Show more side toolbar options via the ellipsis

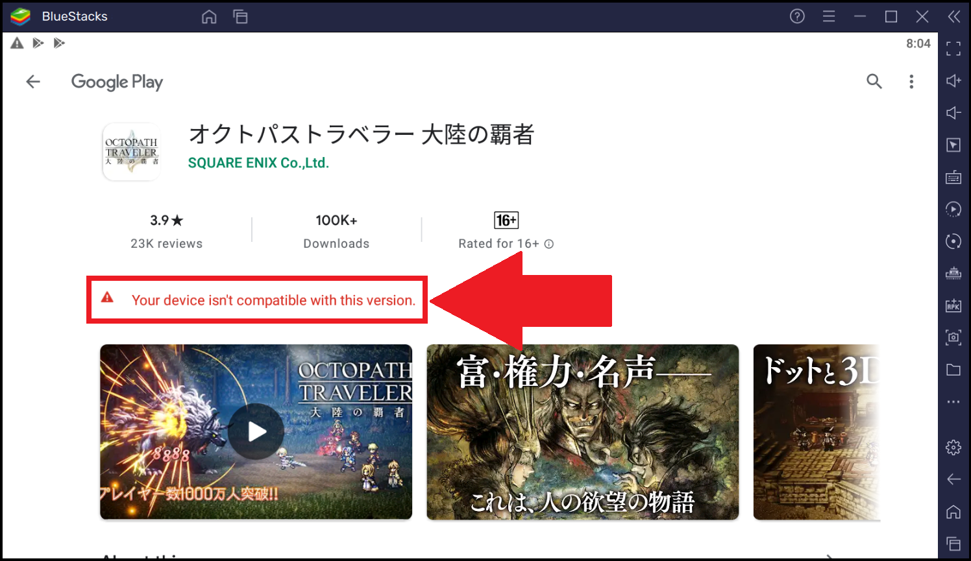(x=953, y=401)
